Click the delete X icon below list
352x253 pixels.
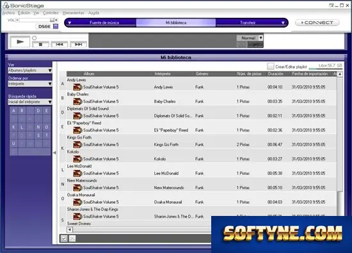72,238
